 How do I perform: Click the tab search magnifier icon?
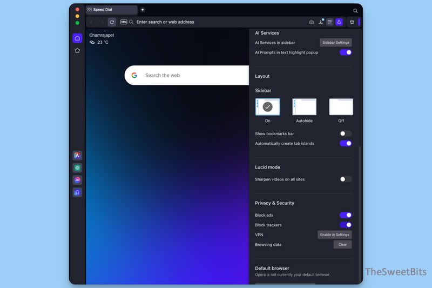[355, 11]
